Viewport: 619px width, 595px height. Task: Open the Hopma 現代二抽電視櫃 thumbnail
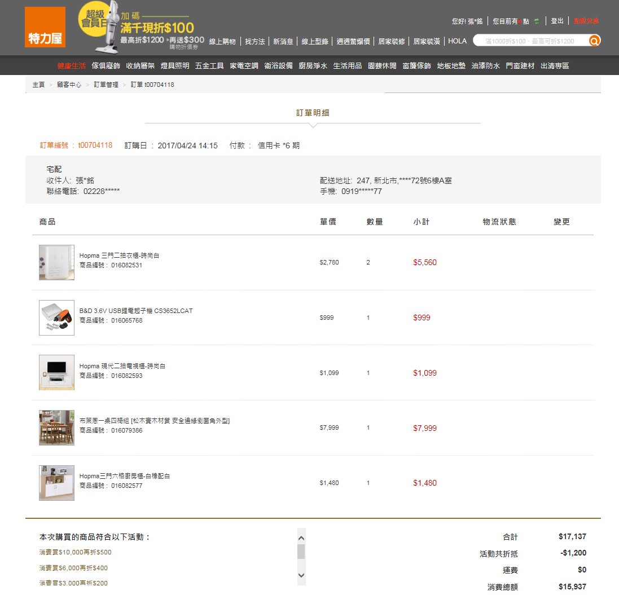pos(56,372)
